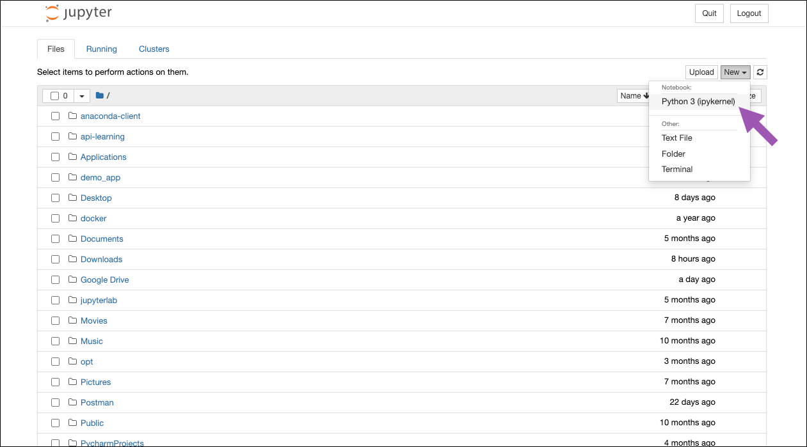Image resolution: width=807 pixels, height=447 pixels.
Task: Click the root folder icon in the breadcrumb
Action: click(100, 95)
